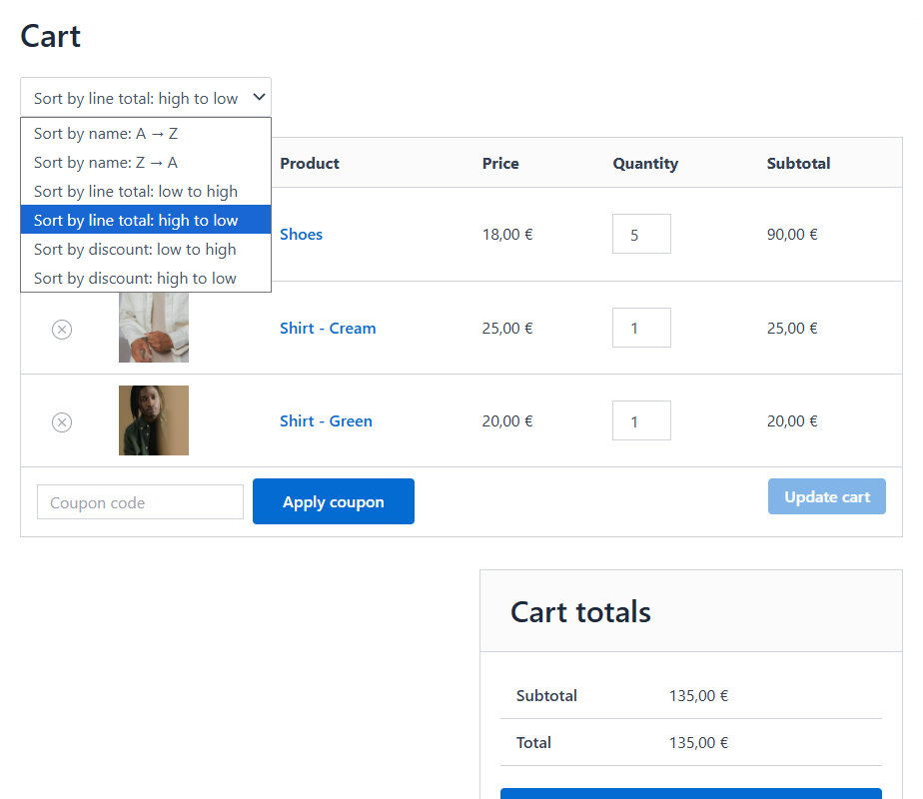Click the Shirt - Green product thumbnail

pos(154,421)
